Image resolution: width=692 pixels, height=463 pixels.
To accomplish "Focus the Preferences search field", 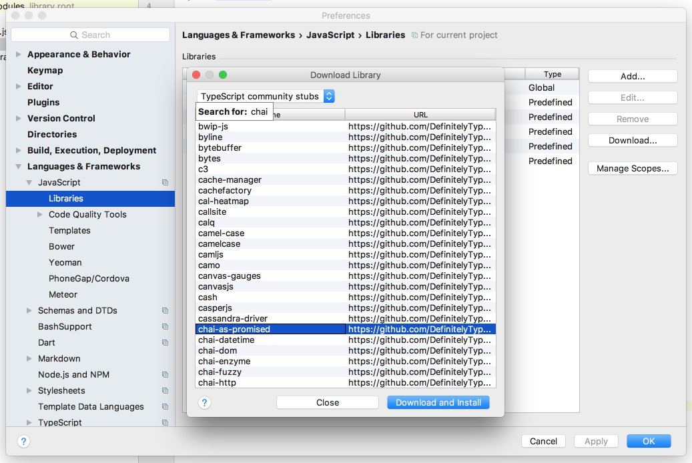I will coord(91,35).
